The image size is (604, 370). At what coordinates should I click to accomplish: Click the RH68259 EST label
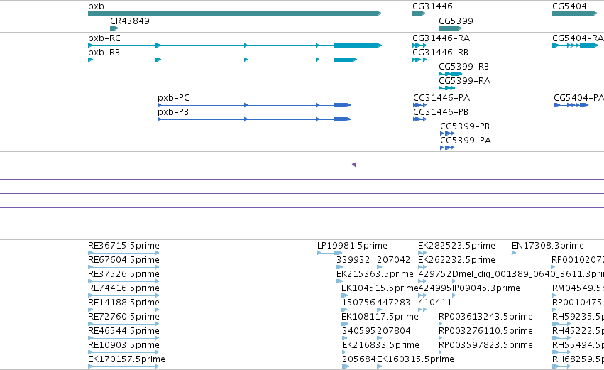click(x=578, y=359)
